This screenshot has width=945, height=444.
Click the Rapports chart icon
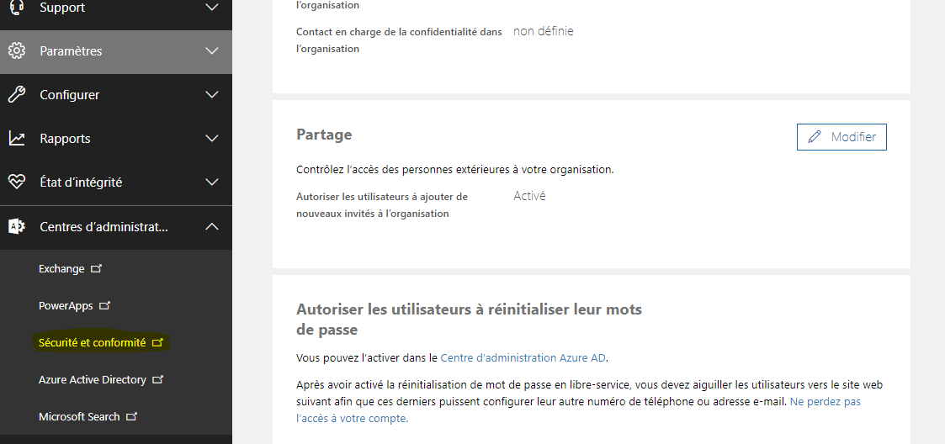(x=17, y=139)
